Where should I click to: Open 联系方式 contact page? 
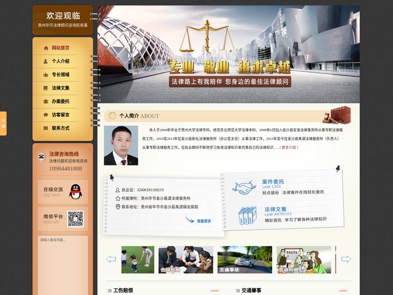(x=61, y=128)
